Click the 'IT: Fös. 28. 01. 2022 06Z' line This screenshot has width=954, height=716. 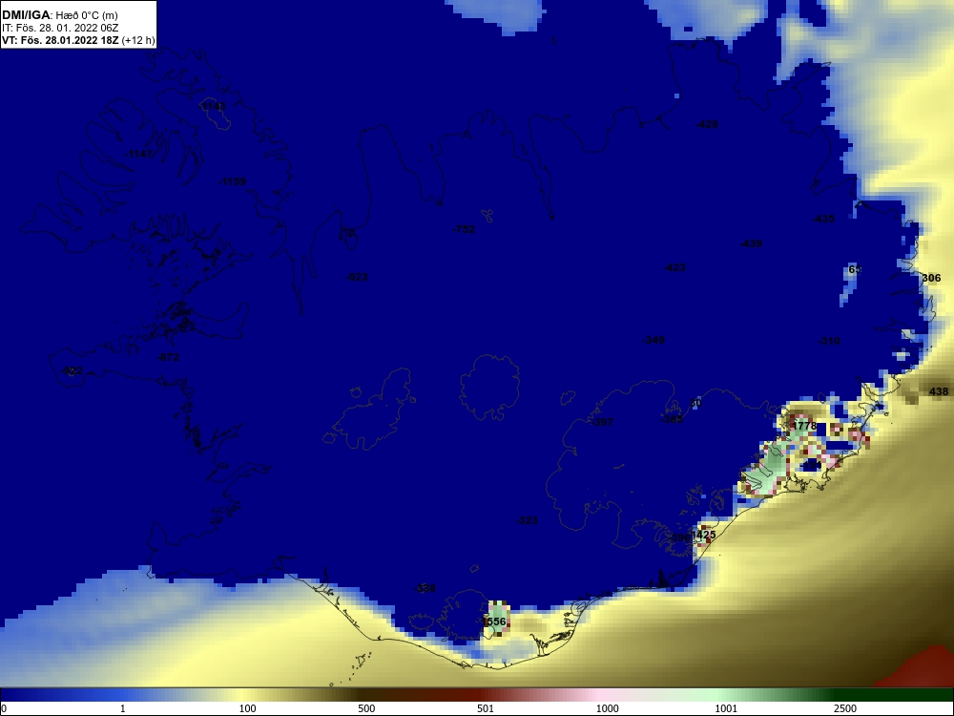[x=59, y=28]
